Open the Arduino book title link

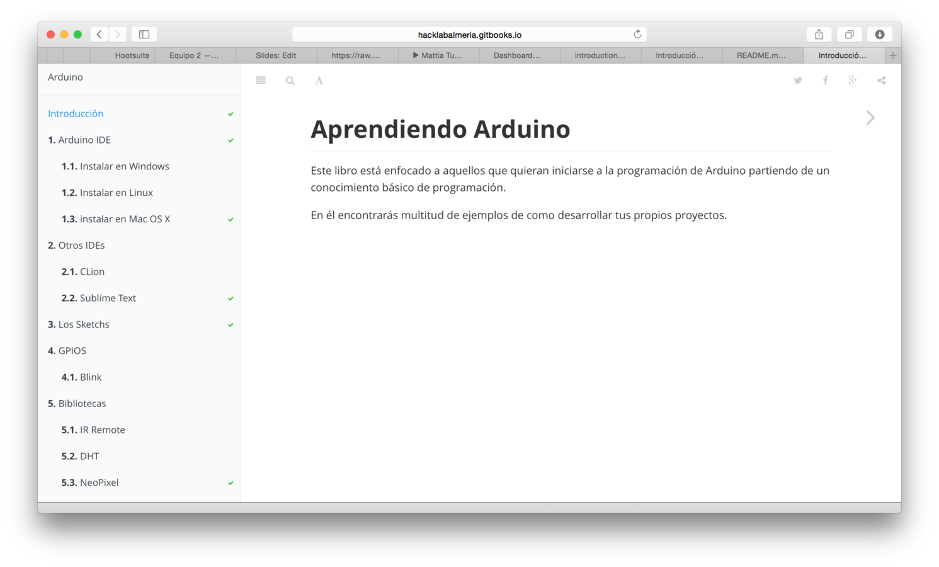tap(65, 77)
